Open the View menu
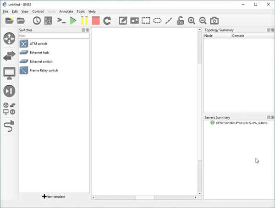The height and width of the screenshot is (208, 275). [25, 11]
